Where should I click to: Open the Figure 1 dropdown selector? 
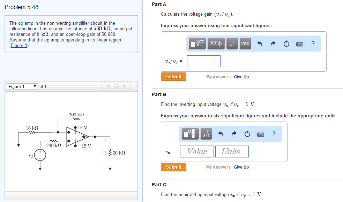tap(22, 86)
